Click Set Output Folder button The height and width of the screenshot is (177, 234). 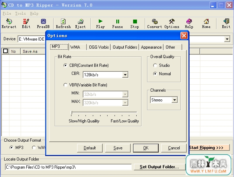click(x=159, y=167)
